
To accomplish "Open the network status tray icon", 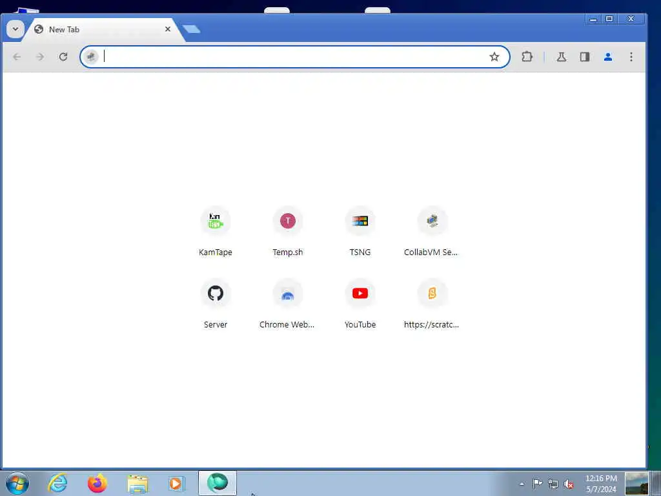I will point(553,484).
